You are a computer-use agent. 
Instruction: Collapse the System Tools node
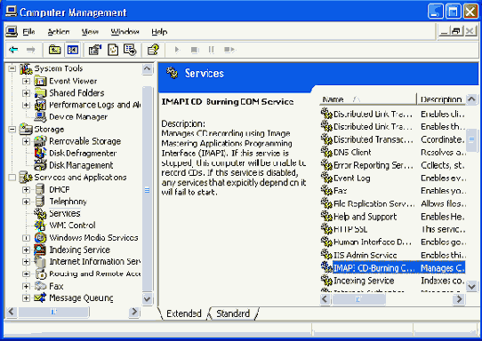pos(12,68)
